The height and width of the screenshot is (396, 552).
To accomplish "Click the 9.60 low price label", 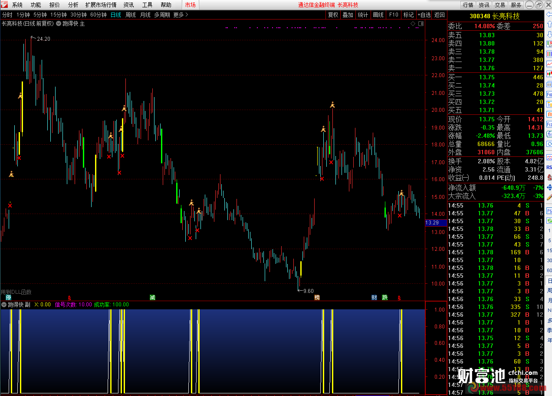I will 308,291.
